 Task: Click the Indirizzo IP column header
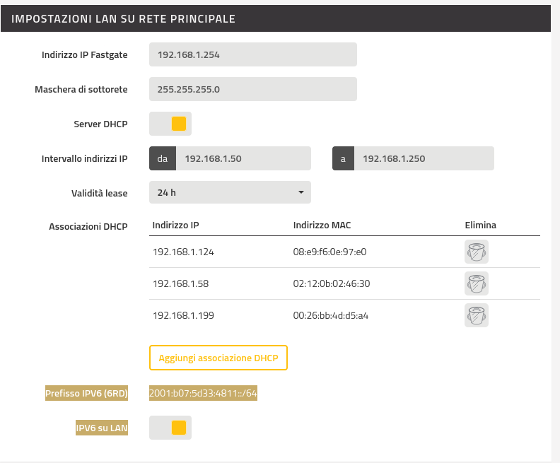176,225
